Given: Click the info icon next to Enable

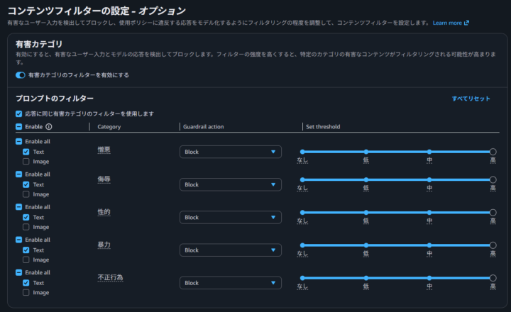Looking at the screenshot, I should [49, 127].
